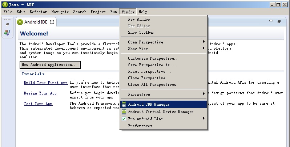Viewport: 290px width, 147px height.
Task: Maximize the Android IDE view panel
Action: (x=279, y=21)
